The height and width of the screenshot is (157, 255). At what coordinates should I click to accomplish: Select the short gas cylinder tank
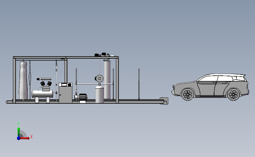[x=99, y=94]
